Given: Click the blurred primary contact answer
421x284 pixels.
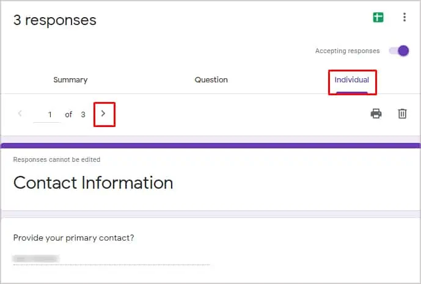Looking at the screenshot, I should click(36, 258).
